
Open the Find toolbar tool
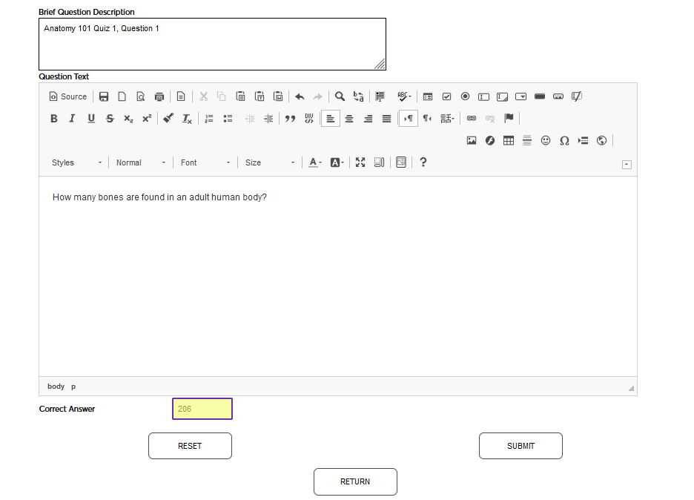click(340, 96)
